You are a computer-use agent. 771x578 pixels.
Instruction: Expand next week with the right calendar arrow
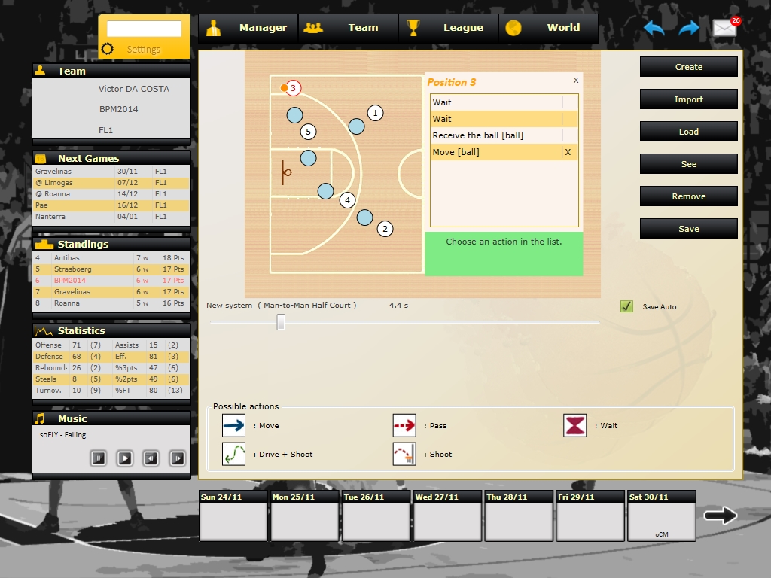721,515
